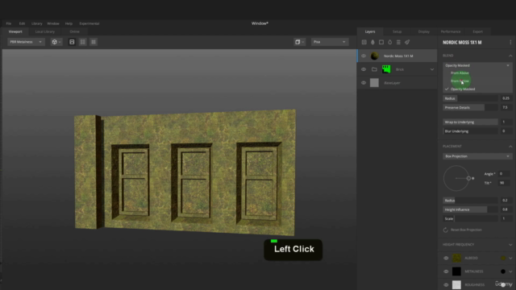Image resolution: width=516 pixels, height=290 pixels.
Task: Switch to the Performance tab
Action: tap(451, 31)
